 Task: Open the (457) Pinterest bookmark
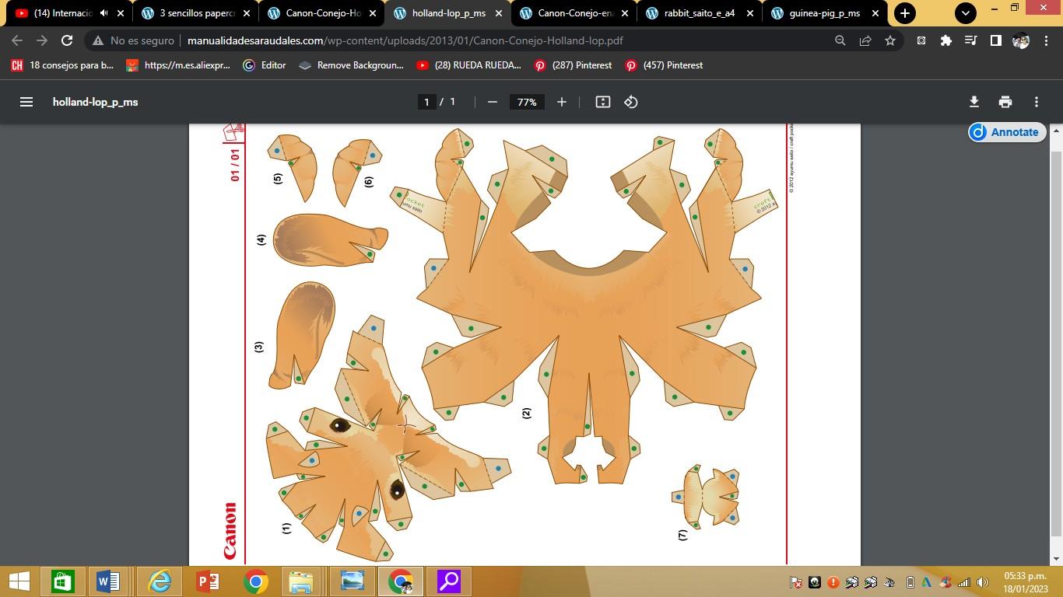[x=664, y=65]
